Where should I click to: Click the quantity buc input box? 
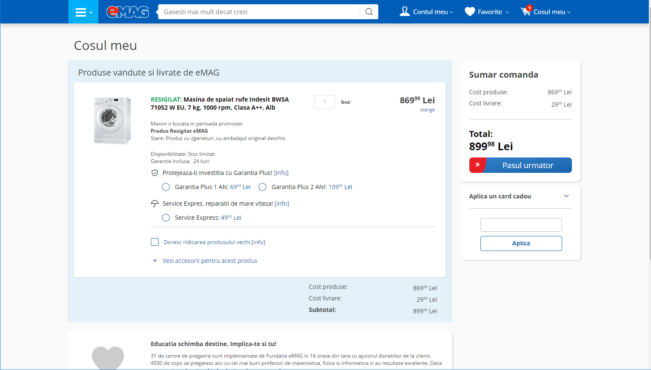click(x=324, y=102)
